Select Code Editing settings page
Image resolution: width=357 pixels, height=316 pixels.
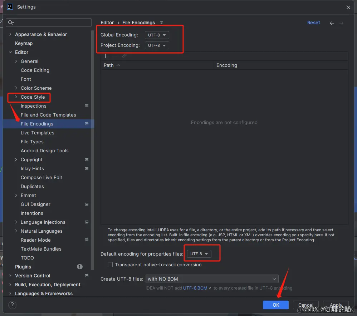point(35,70)
